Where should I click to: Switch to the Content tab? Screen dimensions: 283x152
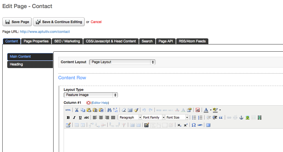tap(12, 41)
